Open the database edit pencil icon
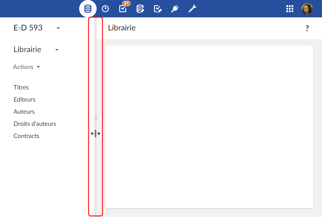322x217 pixels. click(x=140, y=9)
